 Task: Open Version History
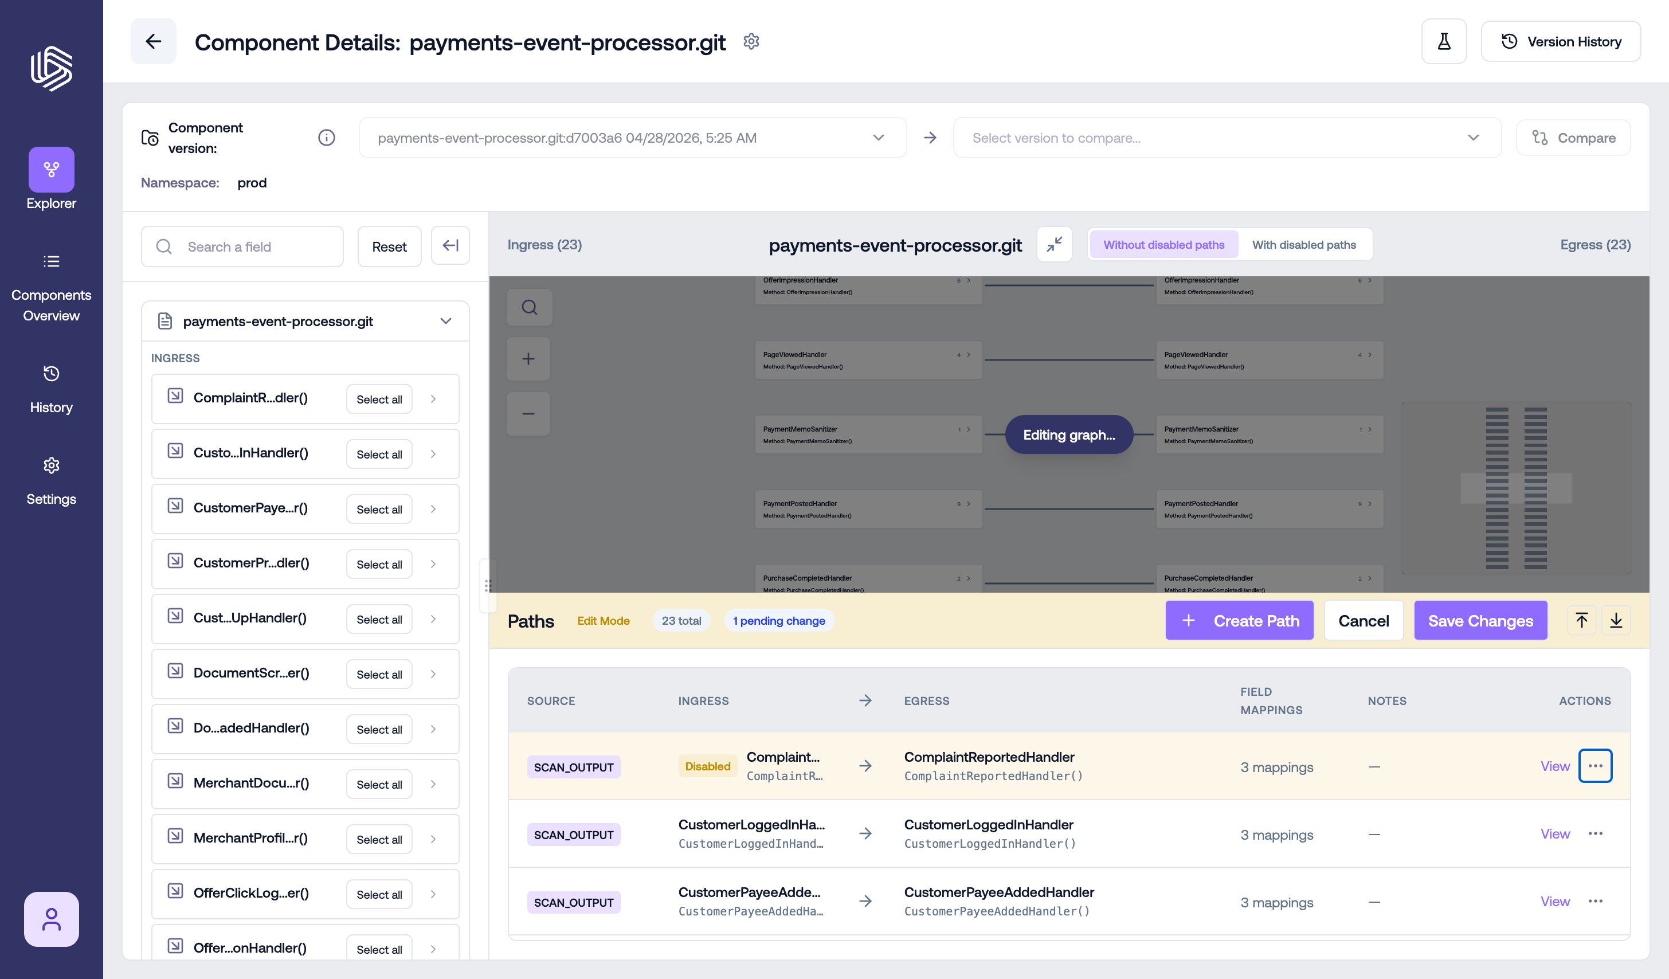(x=1560, y=42)
